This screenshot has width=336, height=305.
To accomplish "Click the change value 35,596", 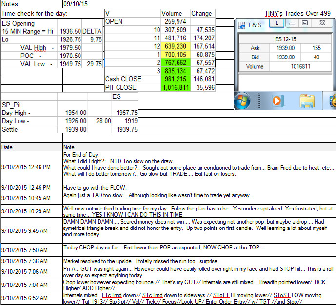I will [203, 87].
